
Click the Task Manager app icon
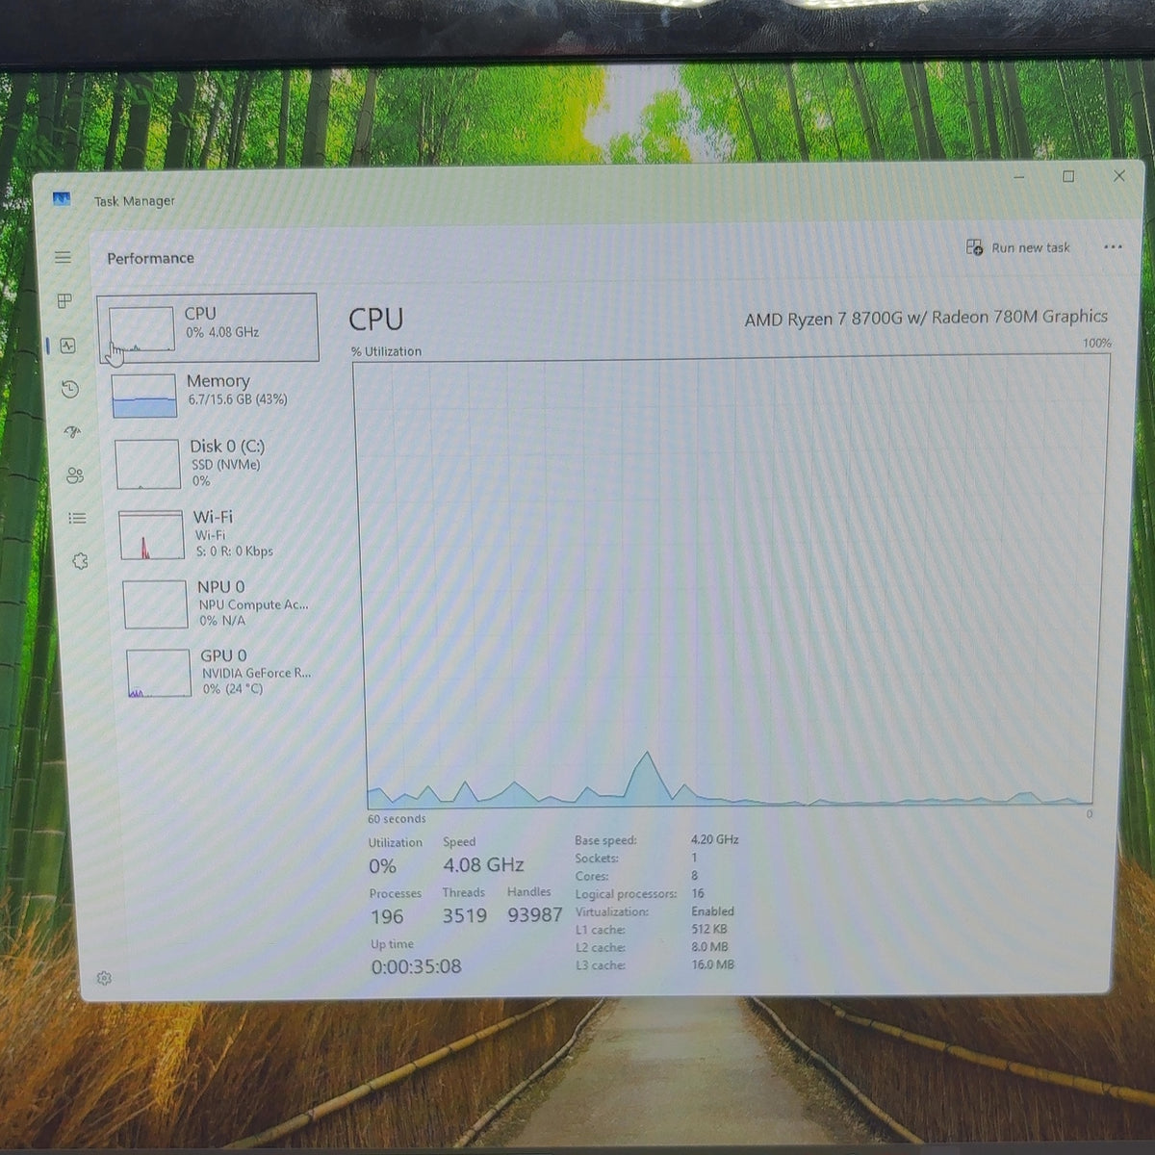click(x=62, y=199)
